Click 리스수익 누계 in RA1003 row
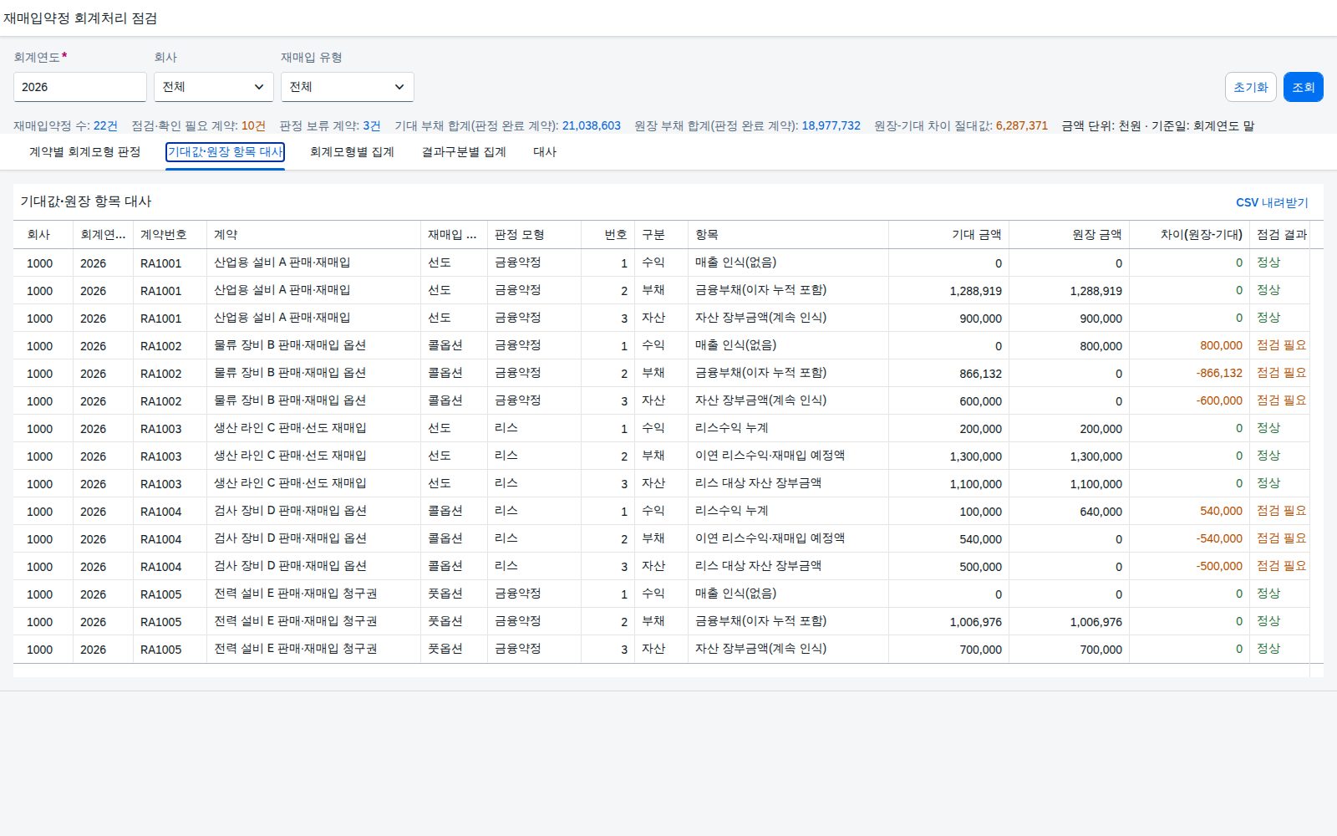 731,428
